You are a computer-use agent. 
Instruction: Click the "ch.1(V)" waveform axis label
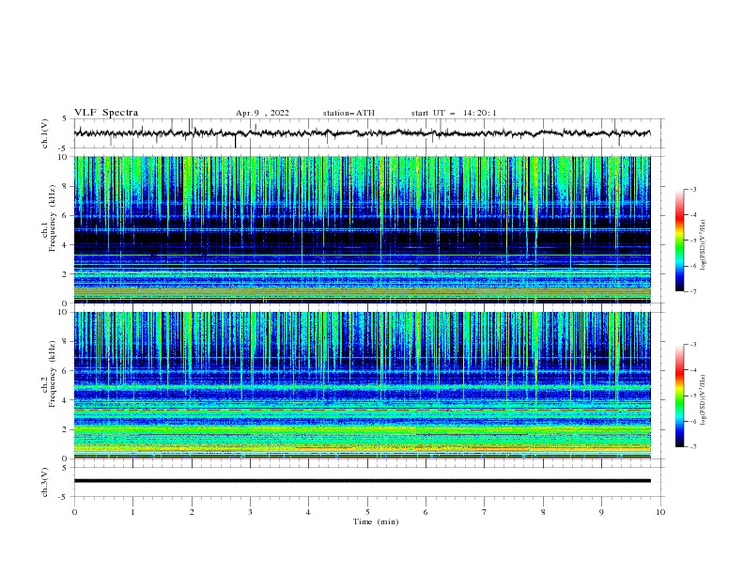[x=45, y=133]
